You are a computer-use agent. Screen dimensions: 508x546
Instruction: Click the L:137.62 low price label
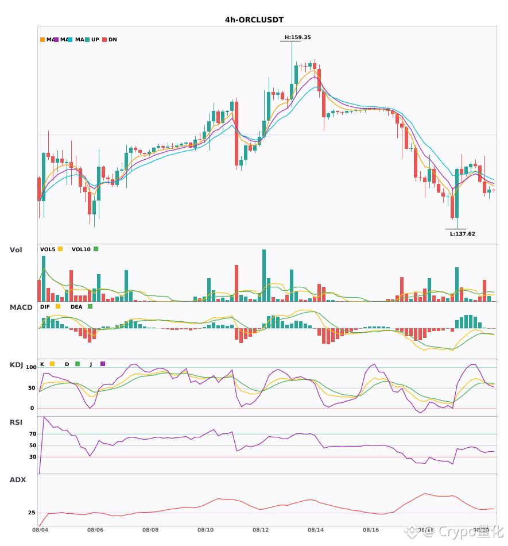coord(463,234)
